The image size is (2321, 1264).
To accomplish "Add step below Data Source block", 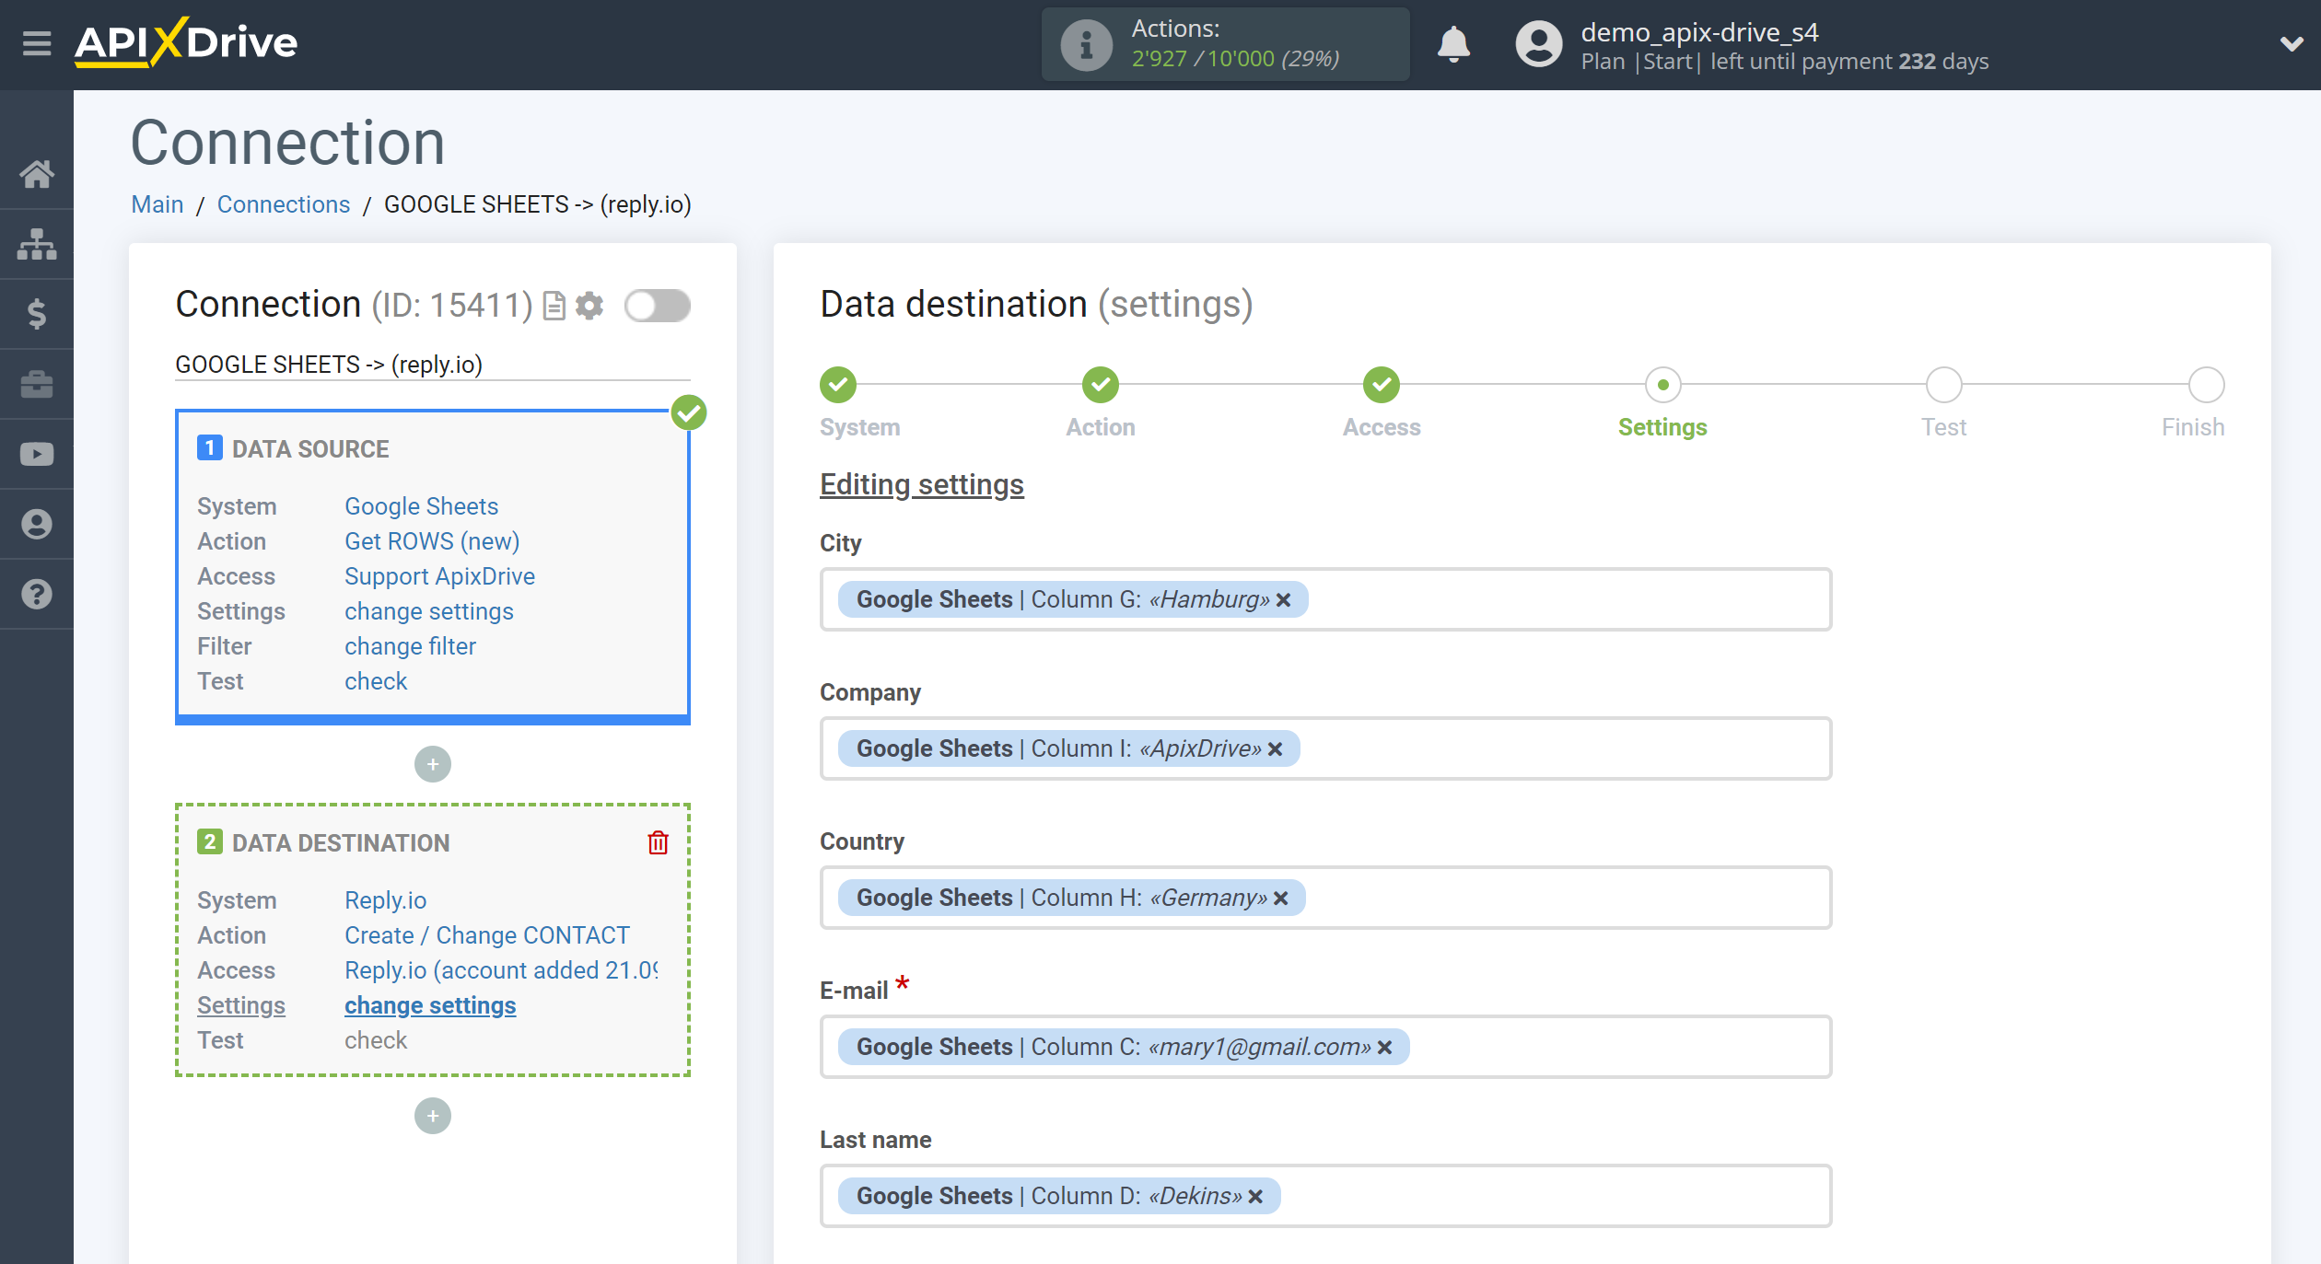I will click(433, 764).
